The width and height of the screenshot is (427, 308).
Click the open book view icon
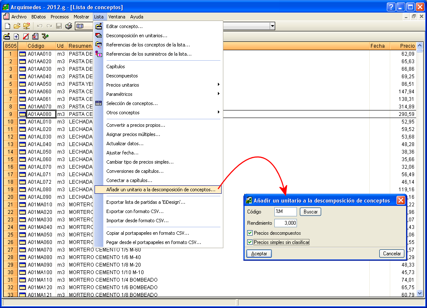pyautogui.click(x=80, y=26)
